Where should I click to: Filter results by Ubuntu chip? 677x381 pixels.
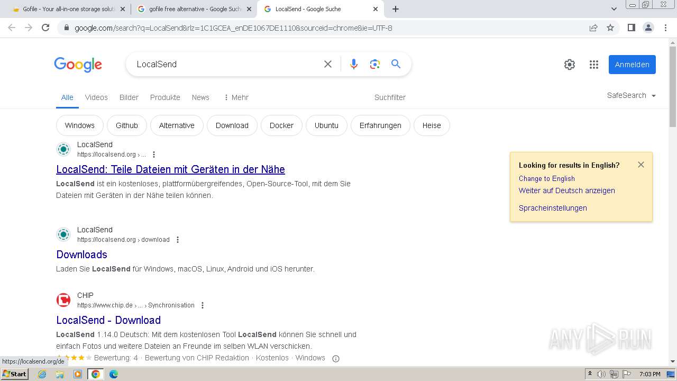326,125
